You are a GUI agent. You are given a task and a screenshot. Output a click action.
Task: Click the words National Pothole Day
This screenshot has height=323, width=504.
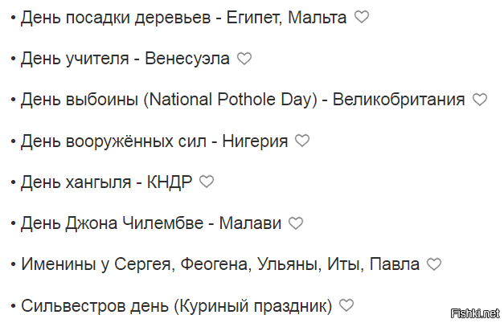(x=230, y=100)
